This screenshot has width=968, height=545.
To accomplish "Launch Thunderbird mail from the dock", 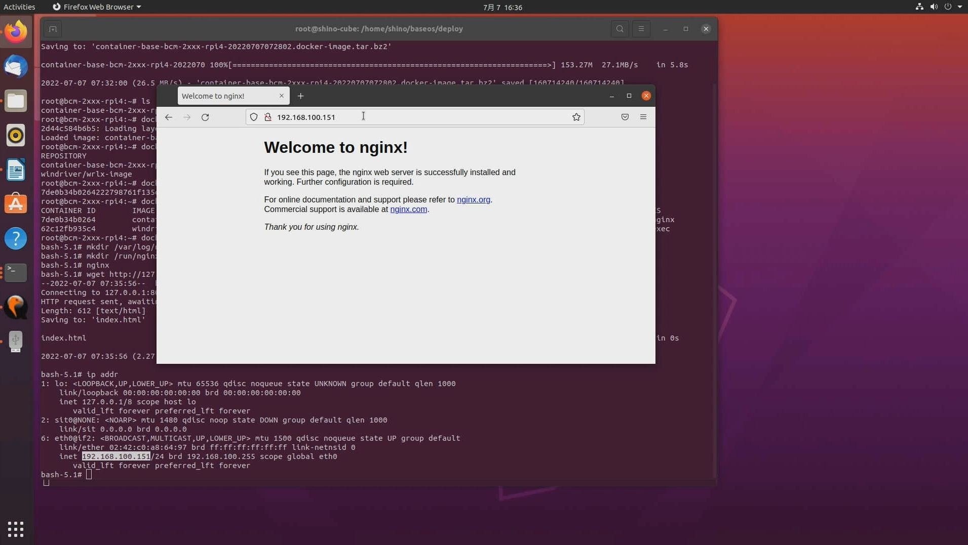I will point(16,66).
